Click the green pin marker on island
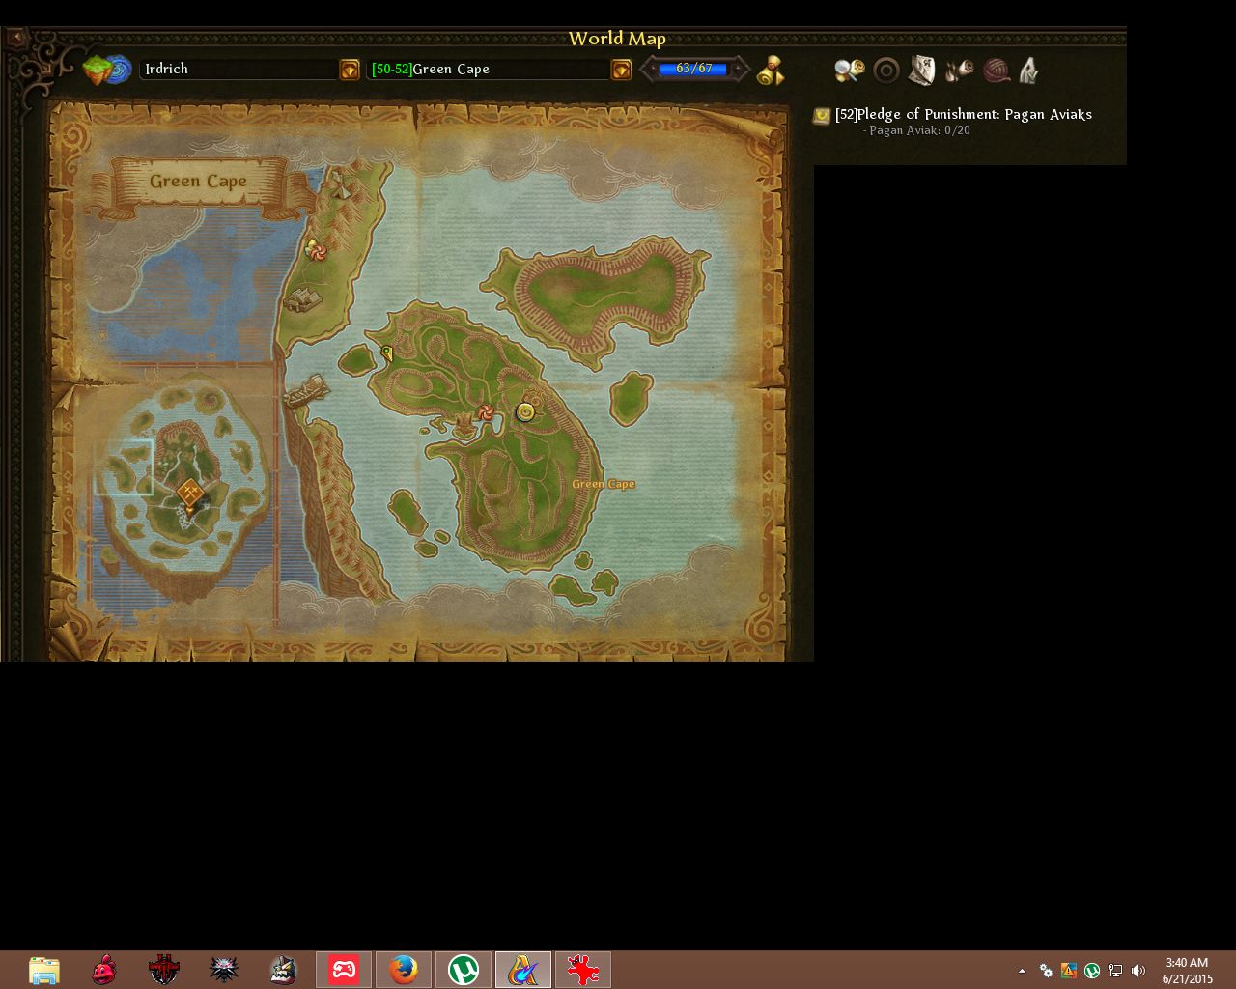This screenshot has height=989, width=1236. pyautogui.click(x=387, y=353)
